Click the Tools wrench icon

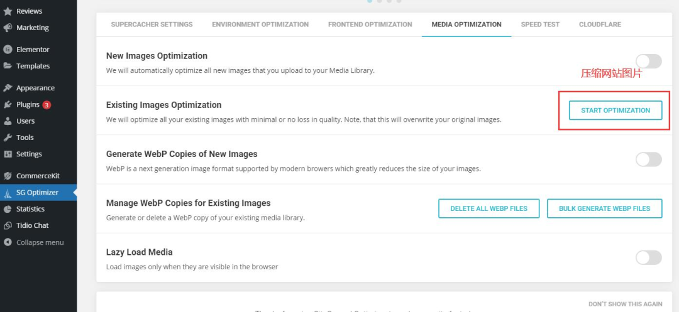click(x=8, y=137)
